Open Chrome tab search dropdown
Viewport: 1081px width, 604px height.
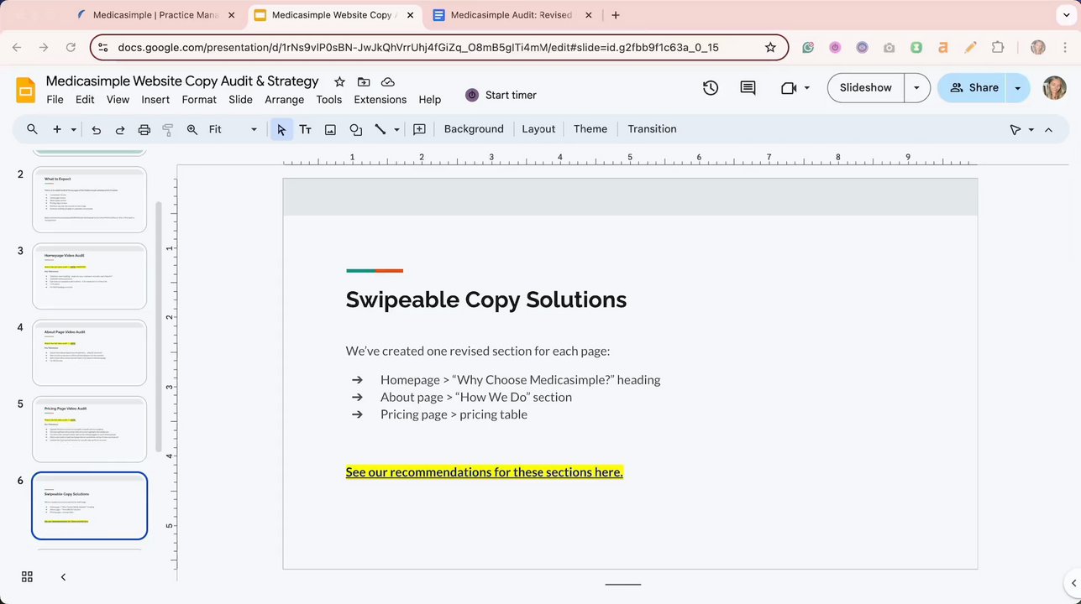coord(1065,15)
